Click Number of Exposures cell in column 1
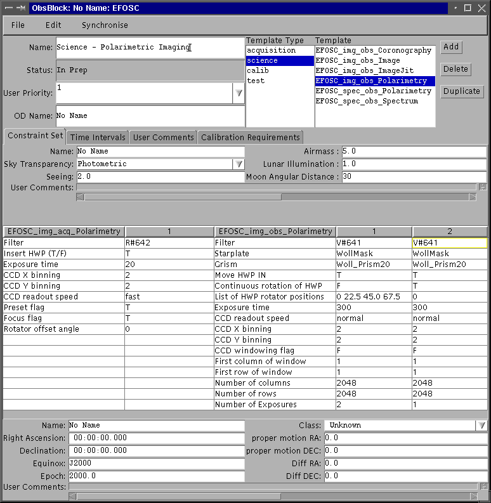 pos(374,405)
